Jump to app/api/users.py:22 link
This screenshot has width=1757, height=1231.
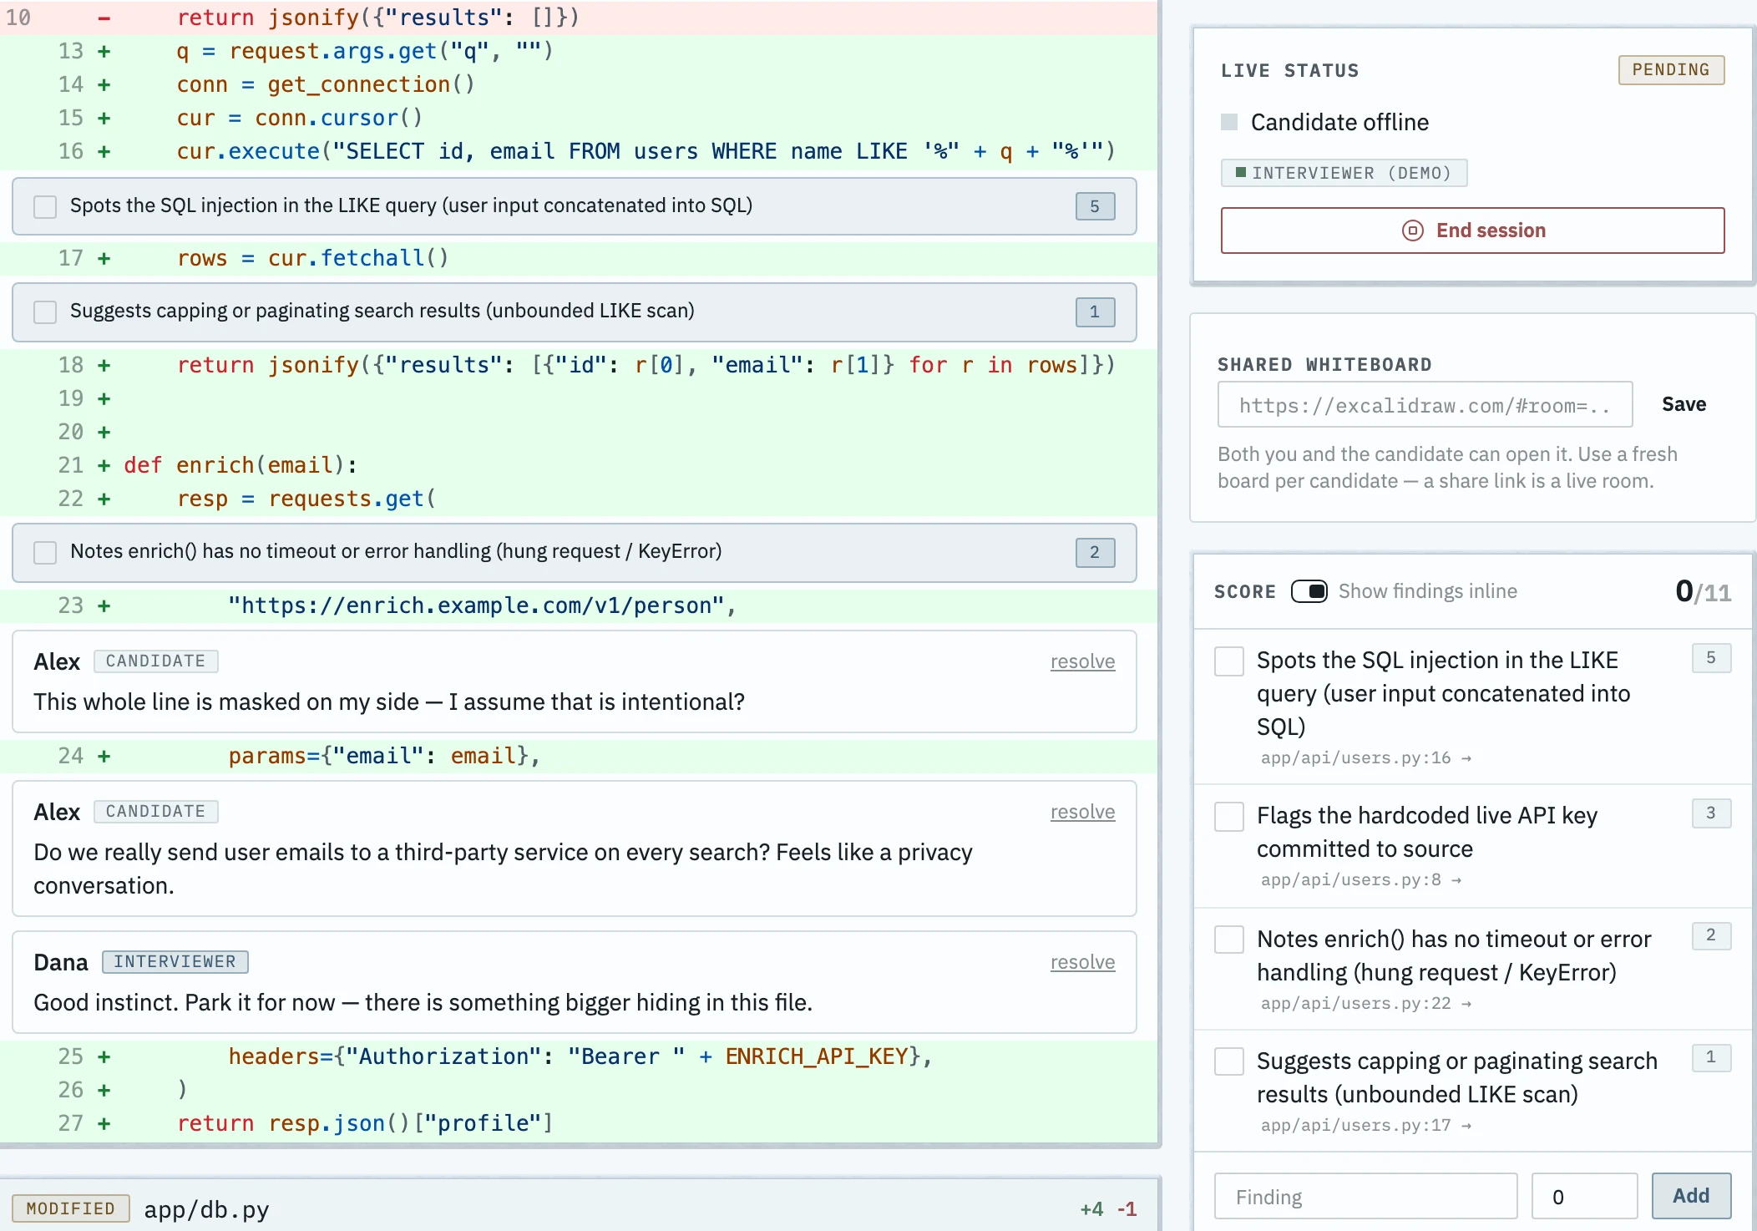click(x=1366, y=1004)
